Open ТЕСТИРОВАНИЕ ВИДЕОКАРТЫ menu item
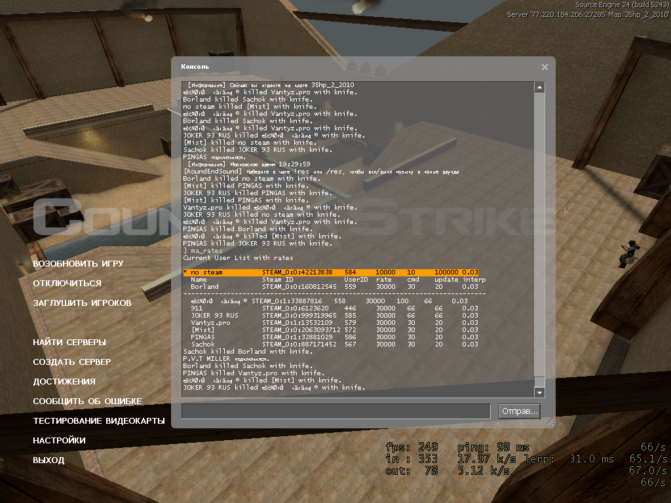 pos(99,421)
